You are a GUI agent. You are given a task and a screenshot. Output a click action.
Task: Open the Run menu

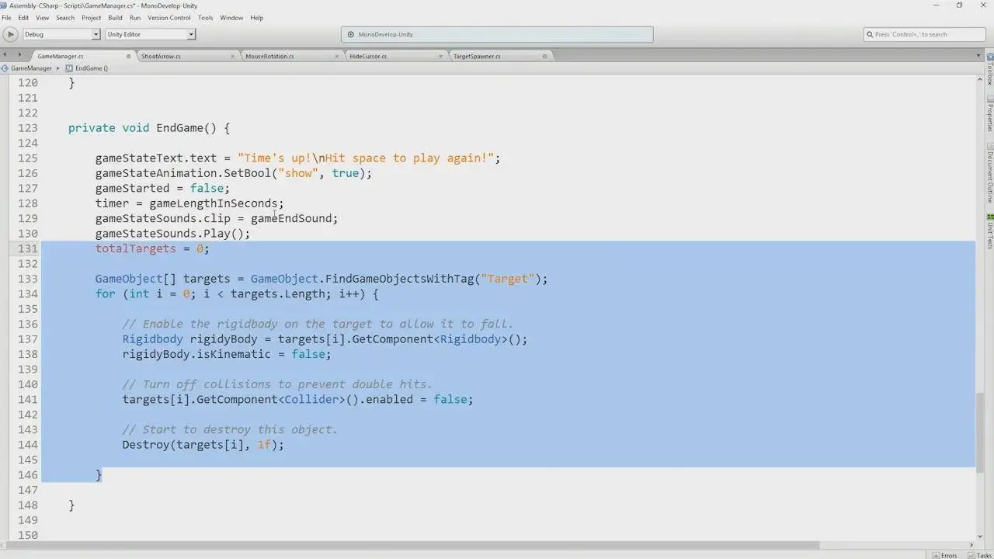pyautogui.click(x=135, y=17)
